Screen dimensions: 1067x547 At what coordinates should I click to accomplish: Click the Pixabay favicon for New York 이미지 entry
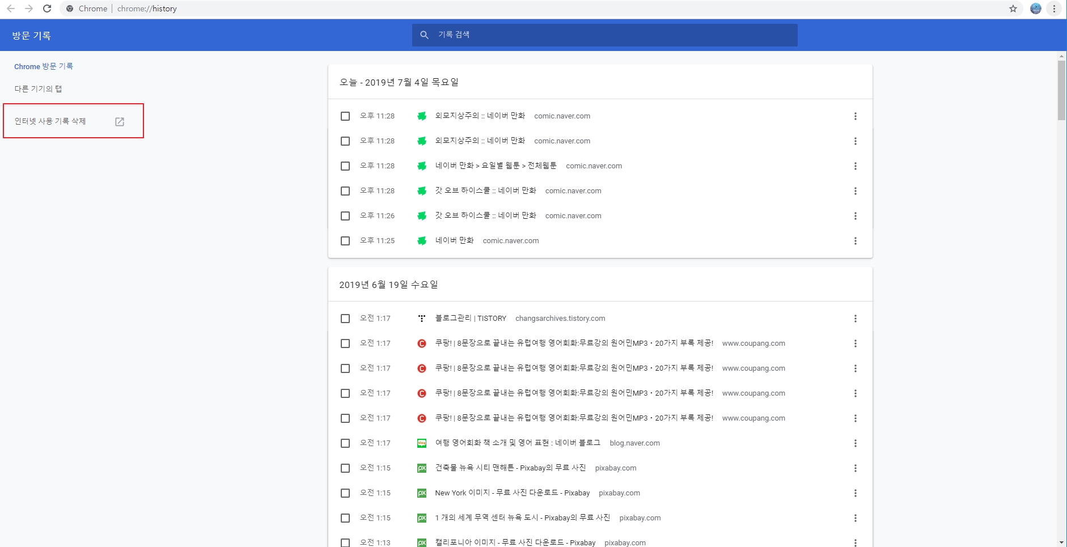point(422,493)
